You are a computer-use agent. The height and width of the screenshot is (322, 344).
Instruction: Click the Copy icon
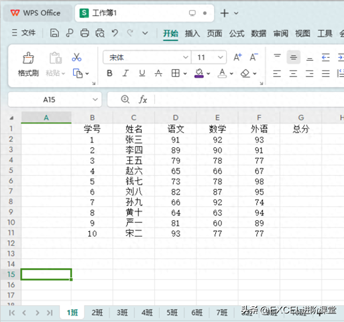[78, 73]
